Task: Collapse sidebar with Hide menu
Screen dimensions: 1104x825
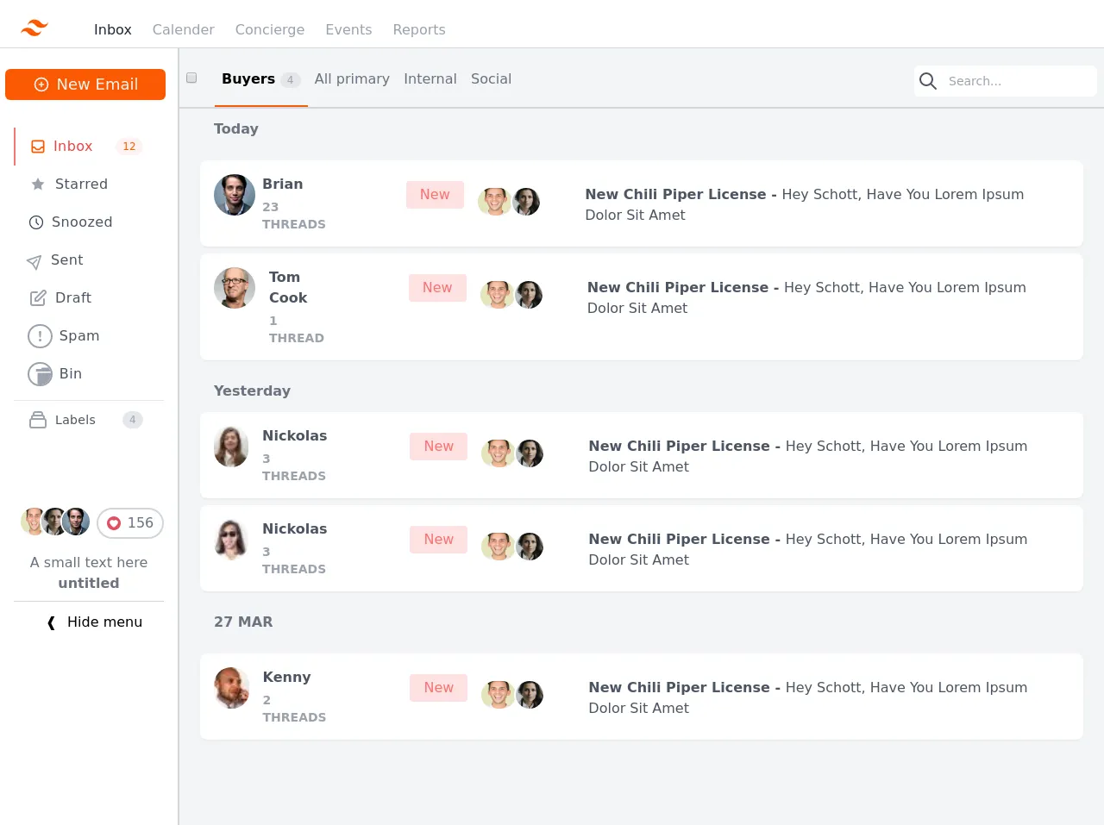Action: (95, 622)
